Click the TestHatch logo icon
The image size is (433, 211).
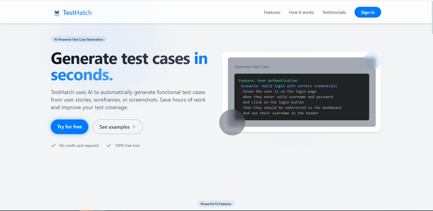click(57, 13)
